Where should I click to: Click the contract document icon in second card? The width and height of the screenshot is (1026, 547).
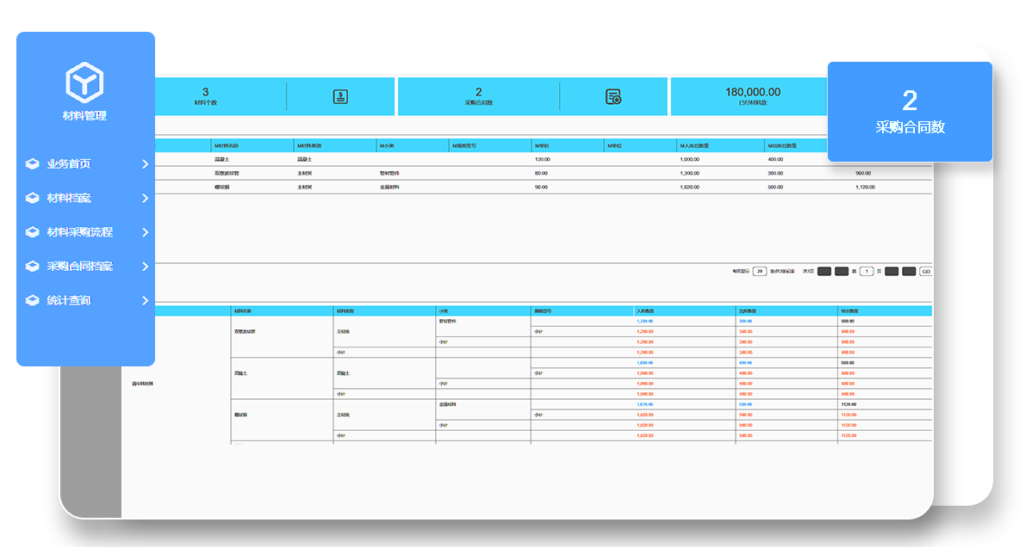point(613,96)
